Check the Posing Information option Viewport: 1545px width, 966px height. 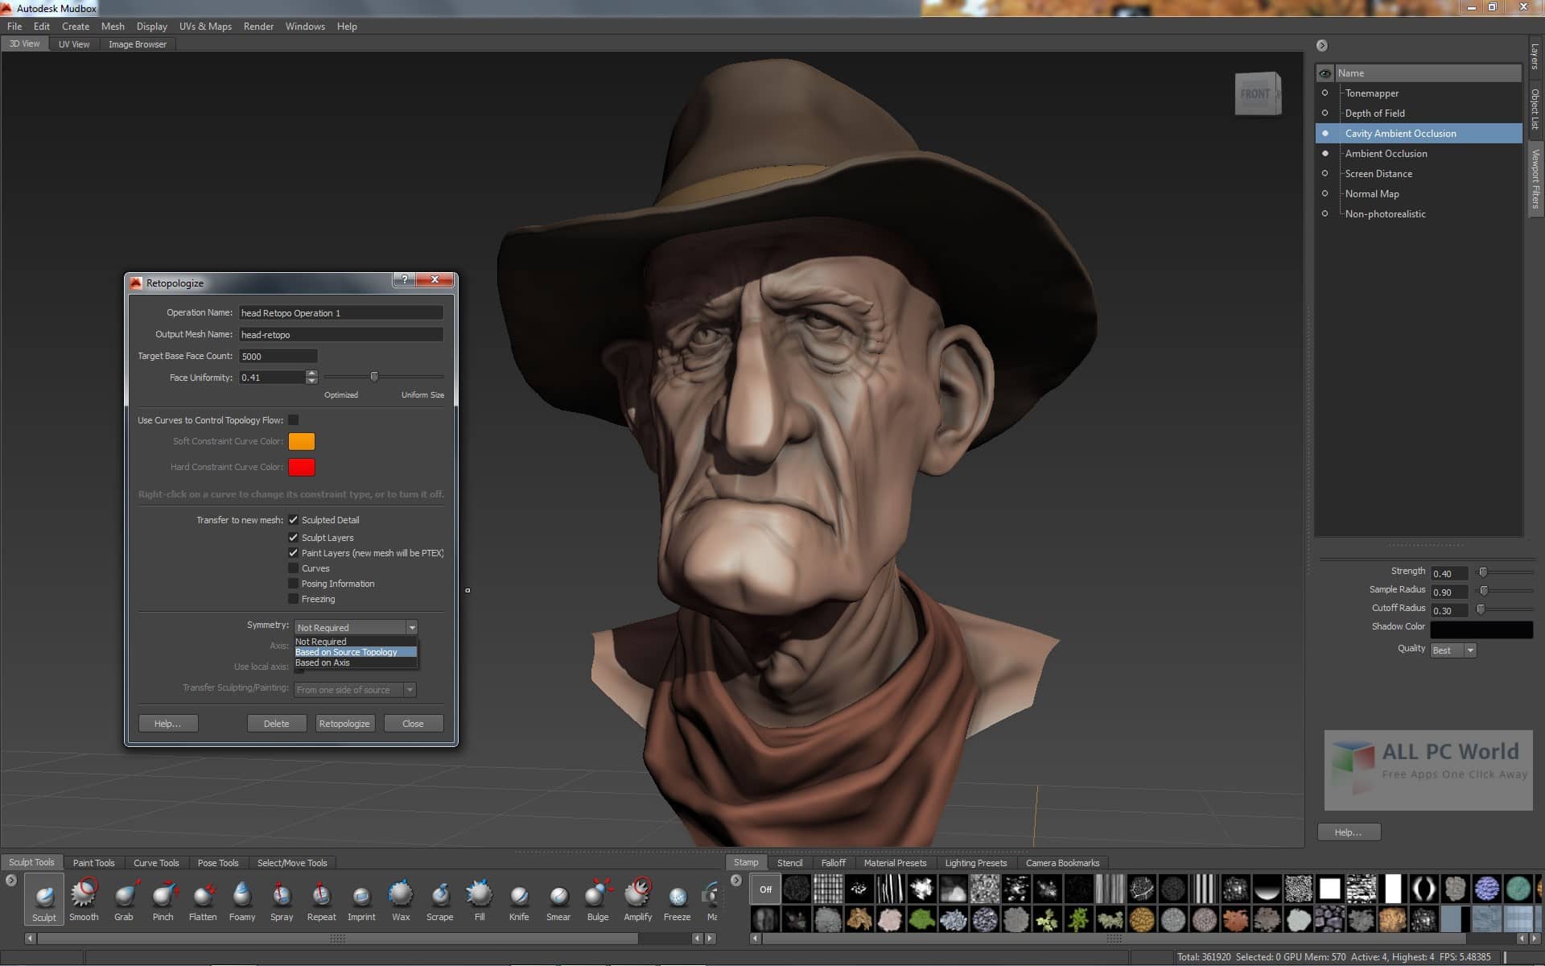(294, 584)
